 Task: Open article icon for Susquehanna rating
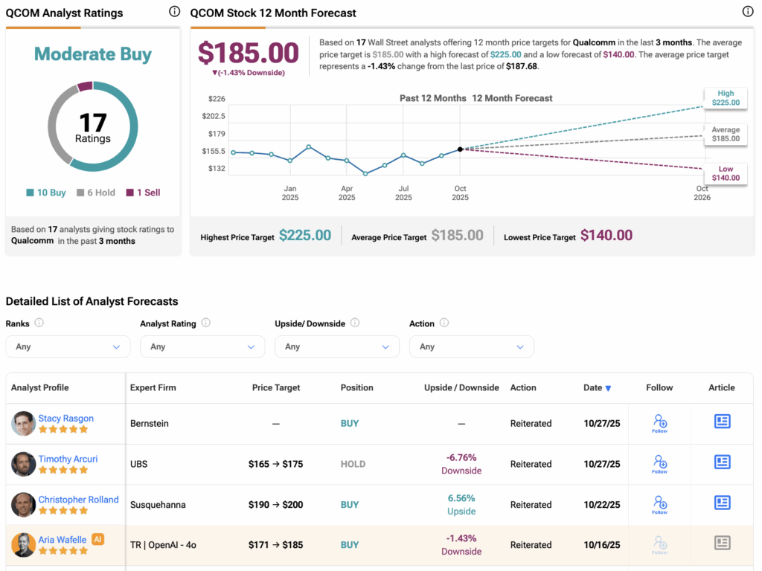pos(722,503)
